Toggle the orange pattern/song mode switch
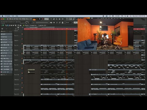 34,19
